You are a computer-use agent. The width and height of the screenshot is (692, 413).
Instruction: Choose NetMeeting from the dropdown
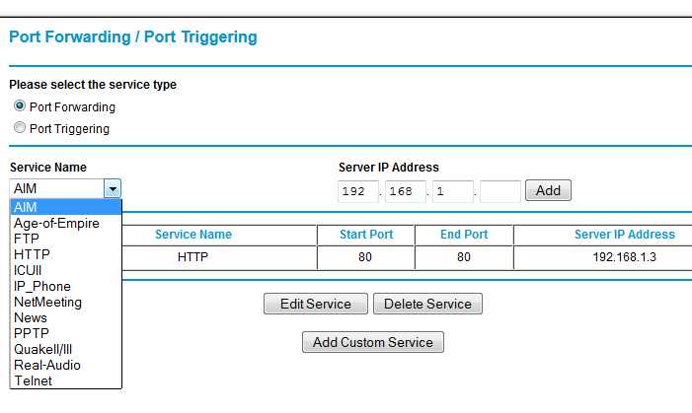(66, 302)
